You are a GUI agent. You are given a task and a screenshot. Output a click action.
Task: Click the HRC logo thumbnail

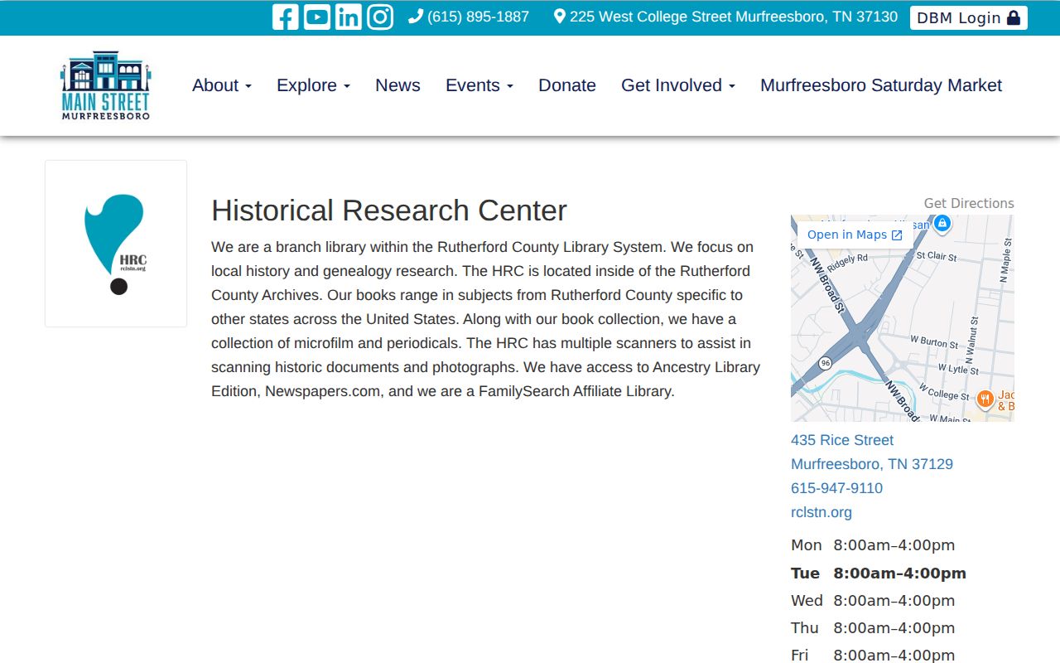[116, 244]
